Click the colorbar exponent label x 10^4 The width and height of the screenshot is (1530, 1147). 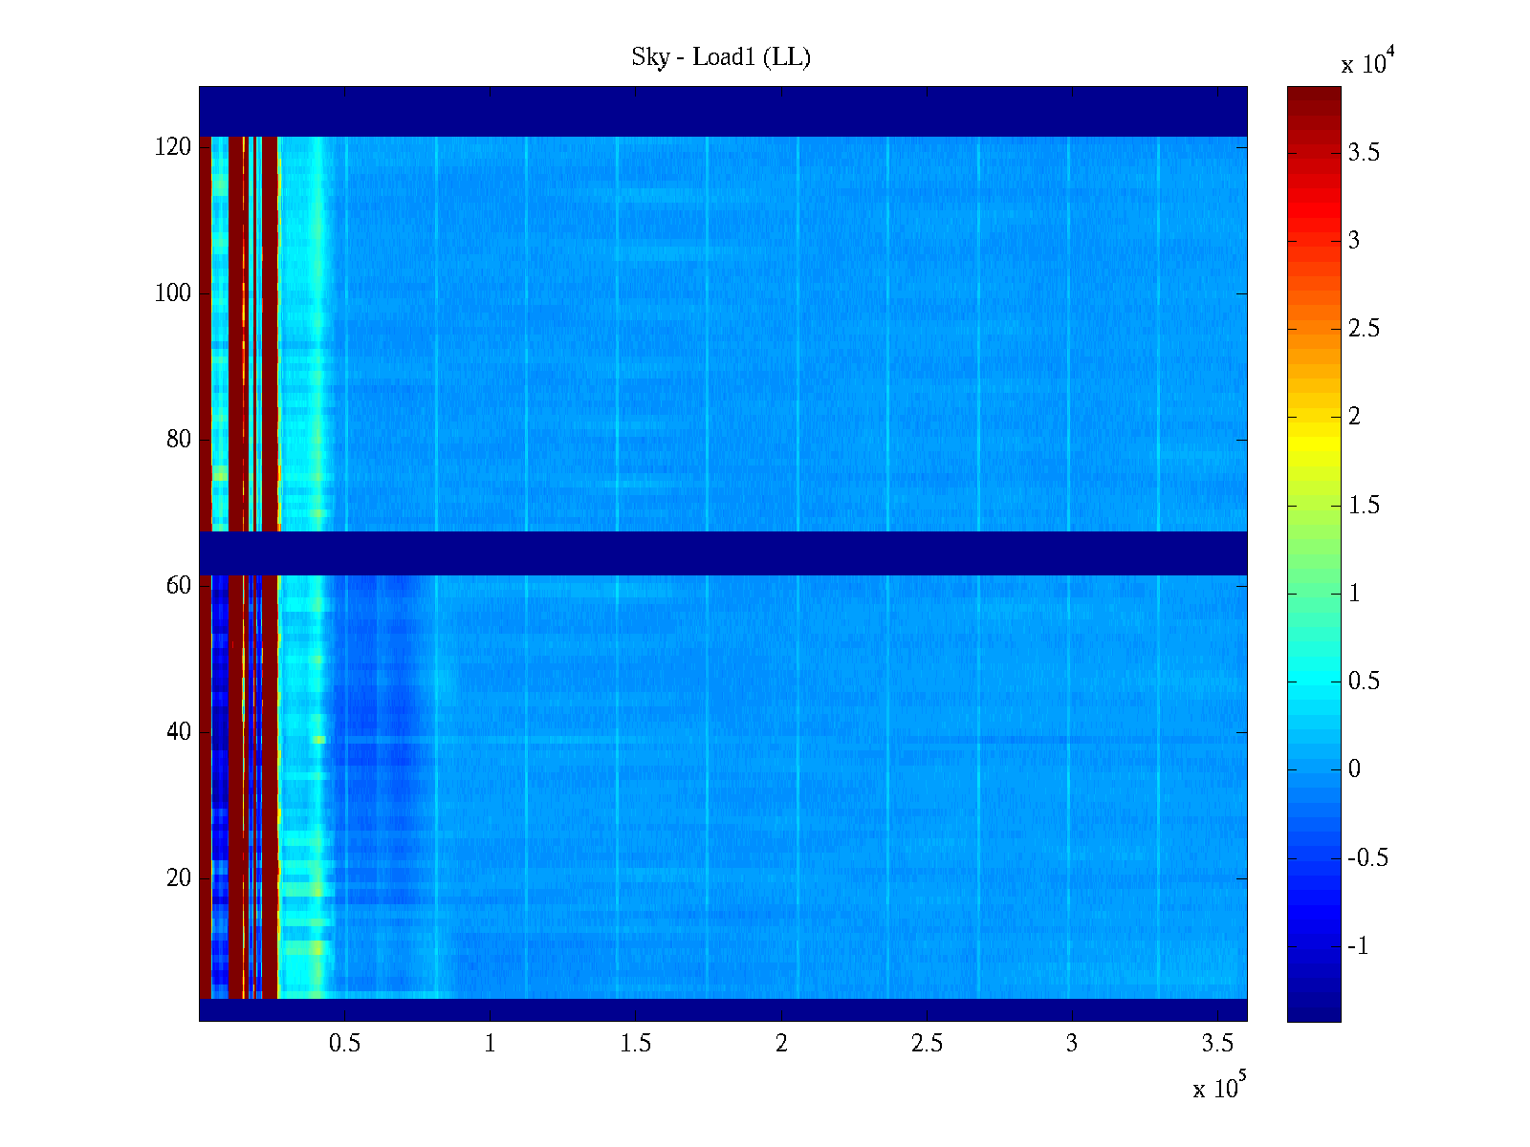1367,63
